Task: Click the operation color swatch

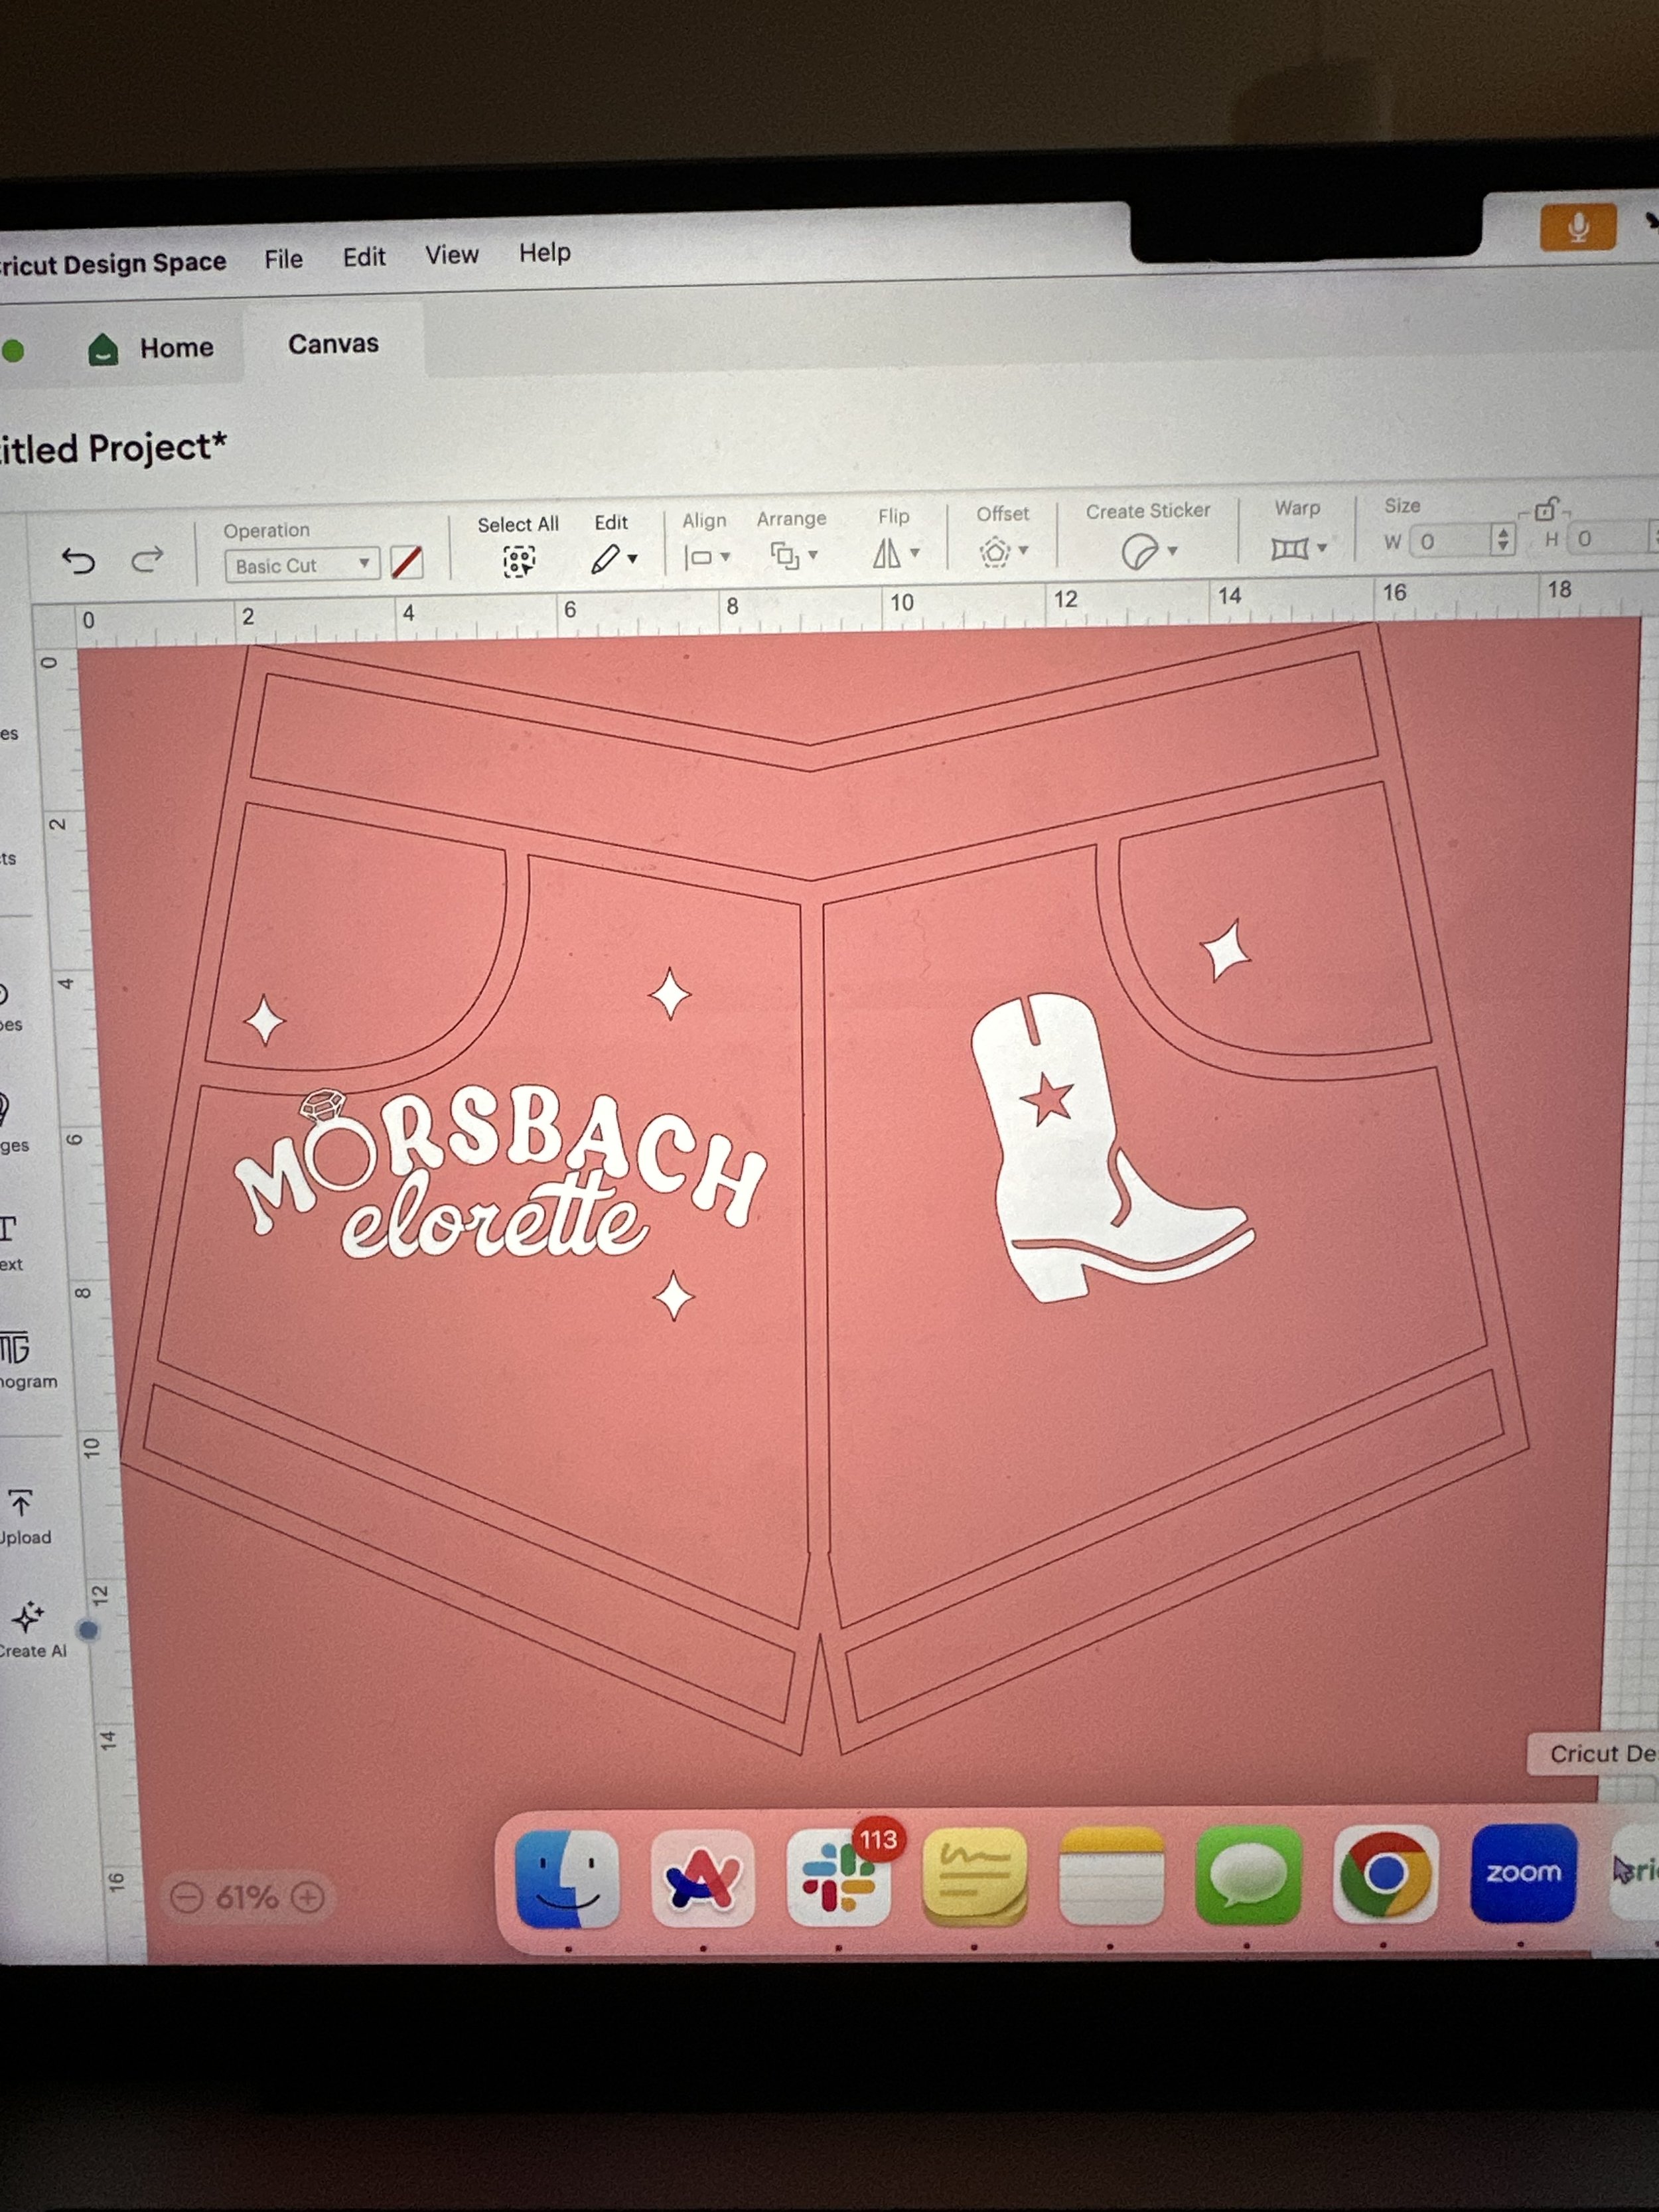Action: (x=406, y=563)
